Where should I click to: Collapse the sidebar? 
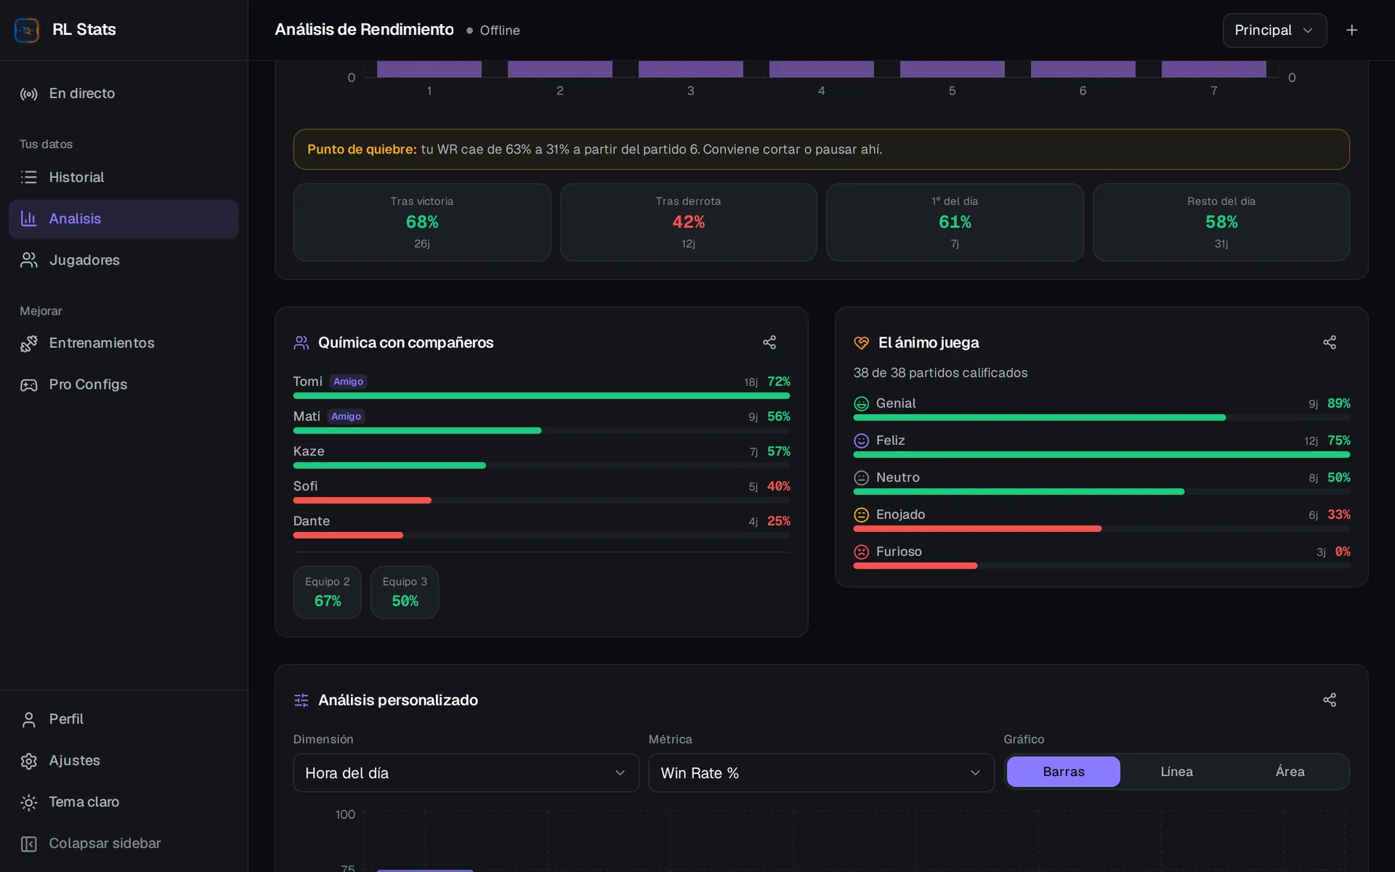pos(124,844)
